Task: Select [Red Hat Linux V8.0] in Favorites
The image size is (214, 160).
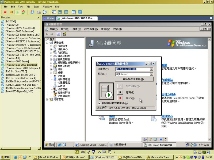Action: 16,71
